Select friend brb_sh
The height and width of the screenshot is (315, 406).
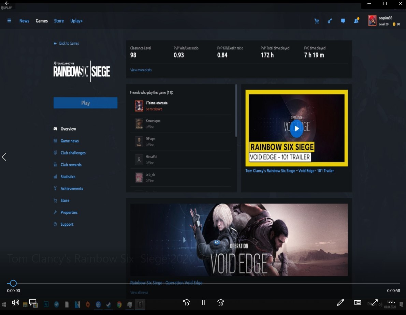[180, 177]
